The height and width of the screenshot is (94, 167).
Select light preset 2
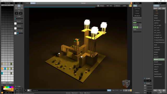coord(22,6)
